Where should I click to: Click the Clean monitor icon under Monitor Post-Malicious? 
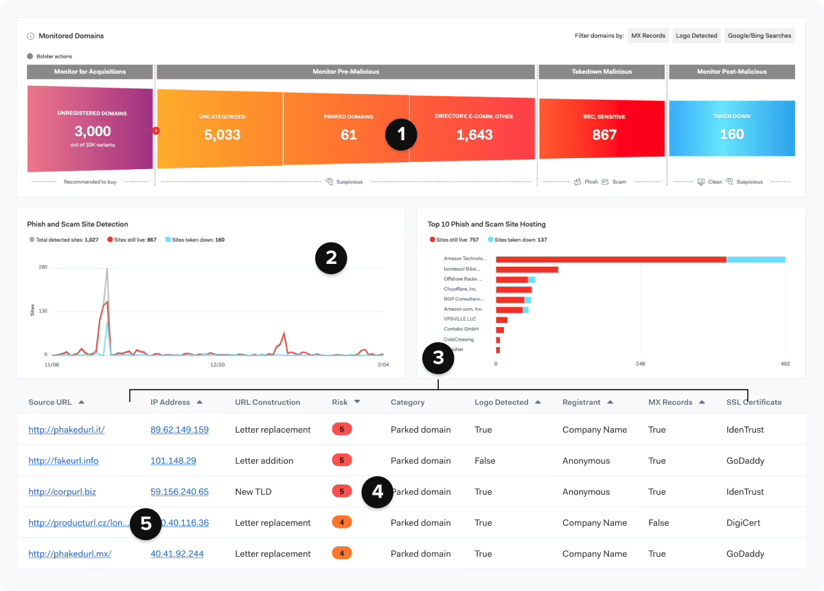click(700, 181)
